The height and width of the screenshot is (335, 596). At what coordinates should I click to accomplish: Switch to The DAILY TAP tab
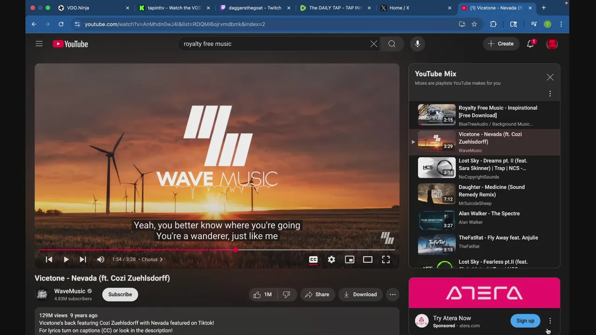(335, 8)
